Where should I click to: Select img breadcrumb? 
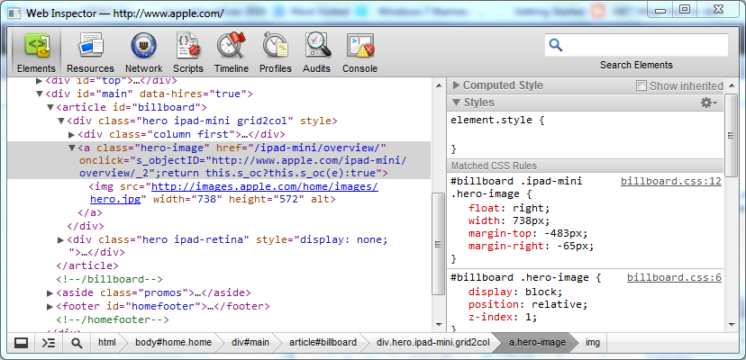pos(593,342)
